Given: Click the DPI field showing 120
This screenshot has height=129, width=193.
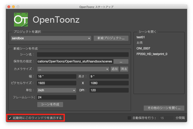Looking at the screenshot, I should pyautogui.click(x=109, y=90).
